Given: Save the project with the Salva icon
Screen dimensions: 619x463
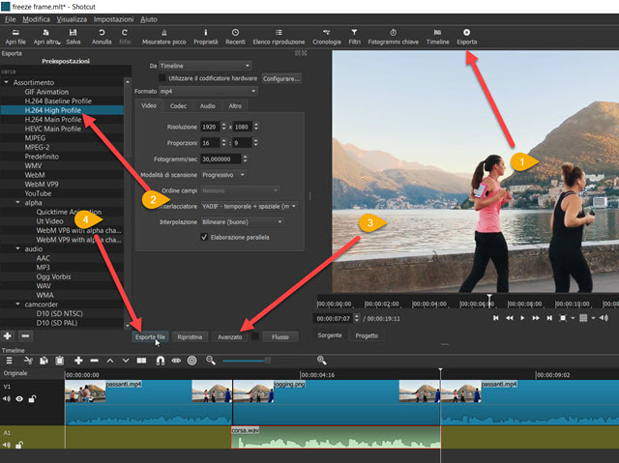Looking at the screenshot, I should tap(74, 37).
